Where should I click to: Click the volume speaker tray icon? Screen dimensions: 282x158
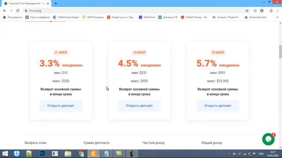pos(234,154)
